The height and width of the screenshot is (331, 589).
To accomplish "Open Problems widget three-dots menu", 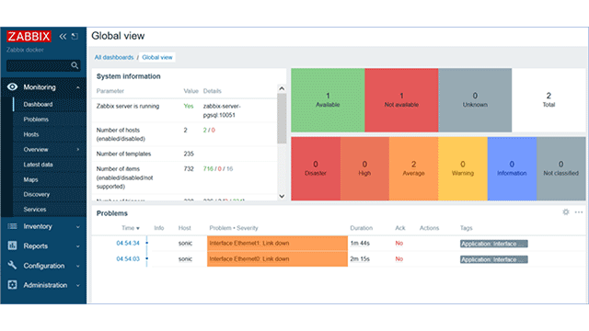I will [579, 212].
